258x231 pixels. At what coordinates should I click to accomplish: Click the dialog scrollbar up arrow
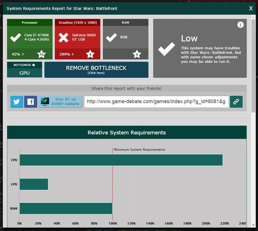(253, 17)
